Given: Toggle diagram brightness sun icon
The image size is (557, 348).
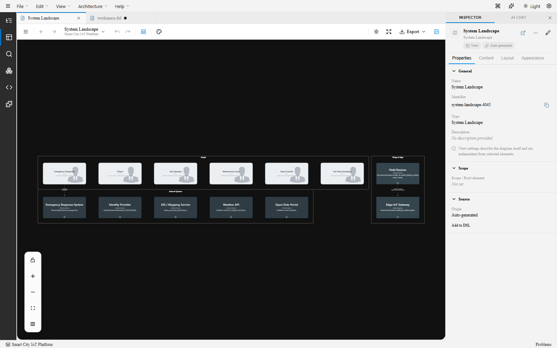Looking at the screenshot, I should point(376,32).
